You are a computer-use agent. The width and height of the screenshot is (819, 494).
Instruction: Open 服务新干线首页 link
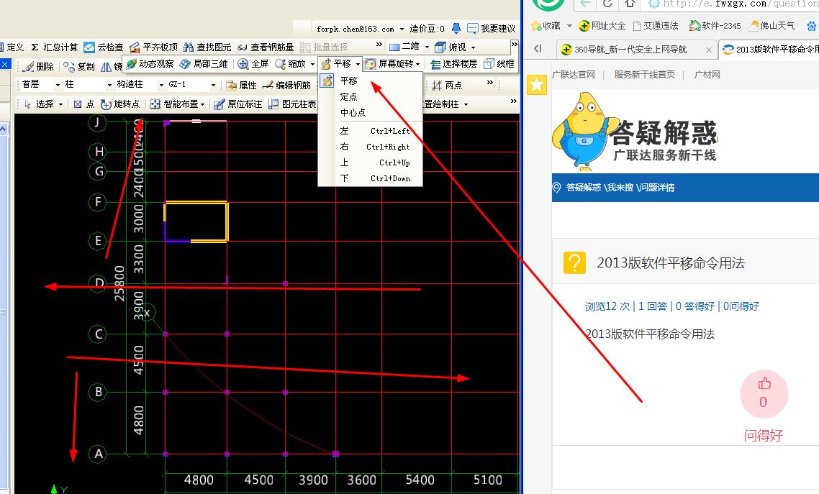coord(644,75)
